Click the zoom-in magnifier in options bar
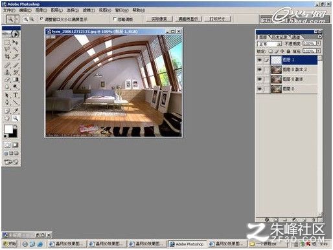333x250 pixels. (x=26, y=19)
